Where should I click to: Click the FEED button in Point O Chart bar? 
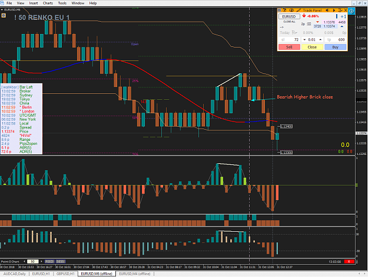[49, 261]
